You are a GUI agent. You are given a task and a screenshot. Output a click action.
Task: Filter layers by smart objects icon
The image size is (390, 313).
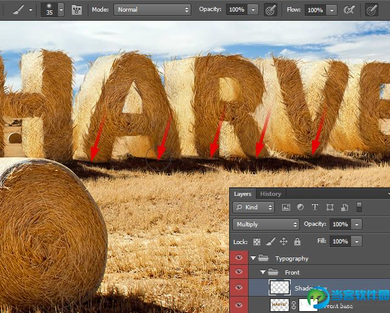[x=344, y=207]
